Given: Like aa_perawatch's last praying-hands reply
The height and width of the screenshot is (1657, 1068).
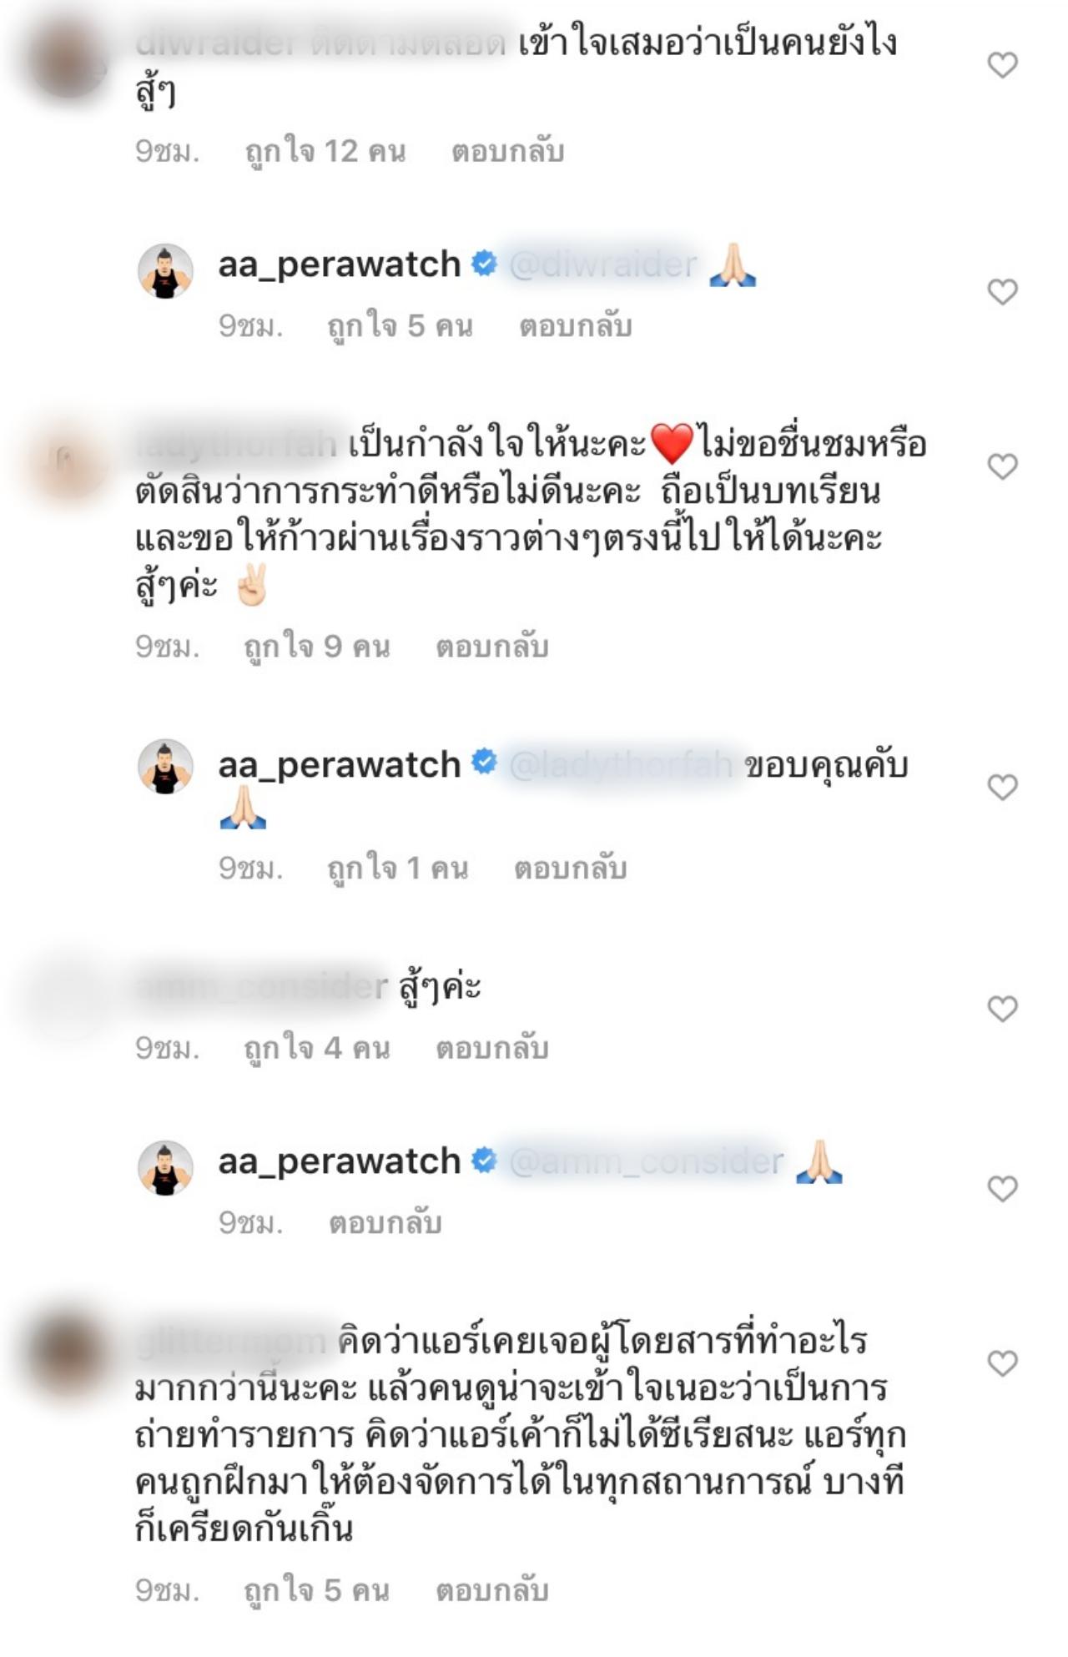Looking at the screenshot, I should [1002, 1187].
